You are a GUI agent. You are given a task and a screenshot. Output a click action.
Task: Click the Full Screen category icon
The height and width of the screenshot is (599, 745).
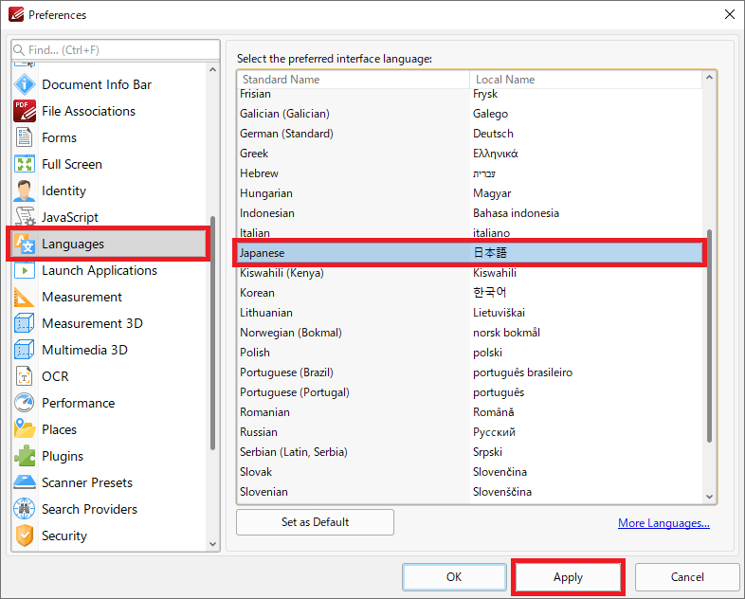pyautogui.click(x=25, y=164)
